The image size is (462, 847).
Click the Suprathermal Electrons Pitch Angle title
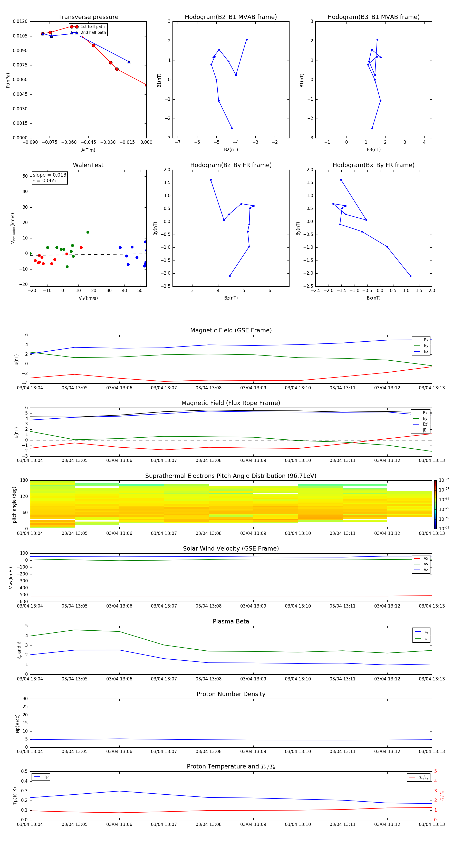231,476
